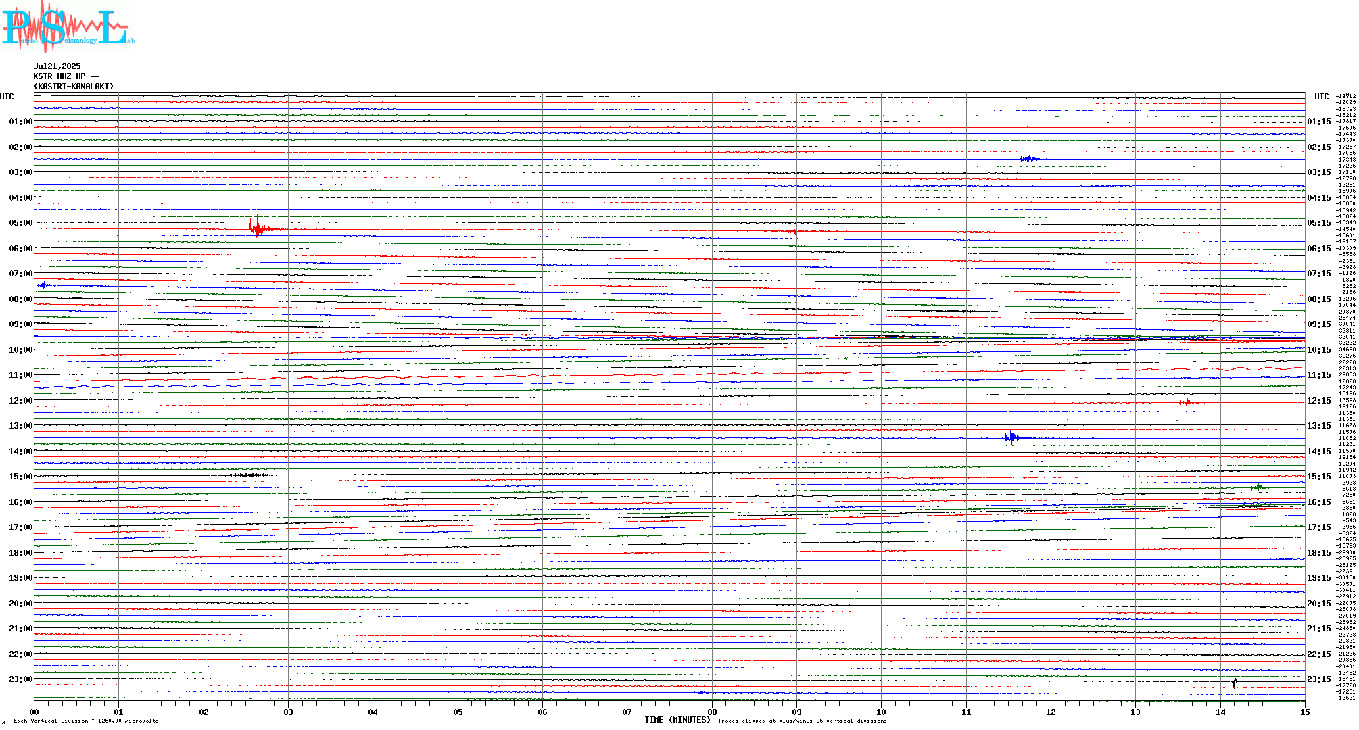Click the 12:15 end-time label

pyautogui.click(x=1319, y=401)
